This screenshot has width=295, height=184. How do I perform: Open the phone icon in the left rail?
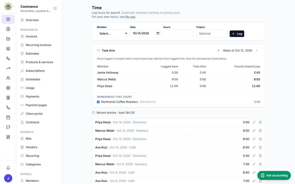pyautogui.click(x=8, y=108)
